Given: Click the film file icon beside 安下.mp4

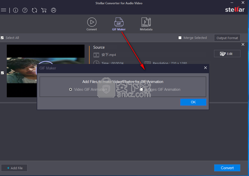Looking at the screenshot, I should (96, 55).
